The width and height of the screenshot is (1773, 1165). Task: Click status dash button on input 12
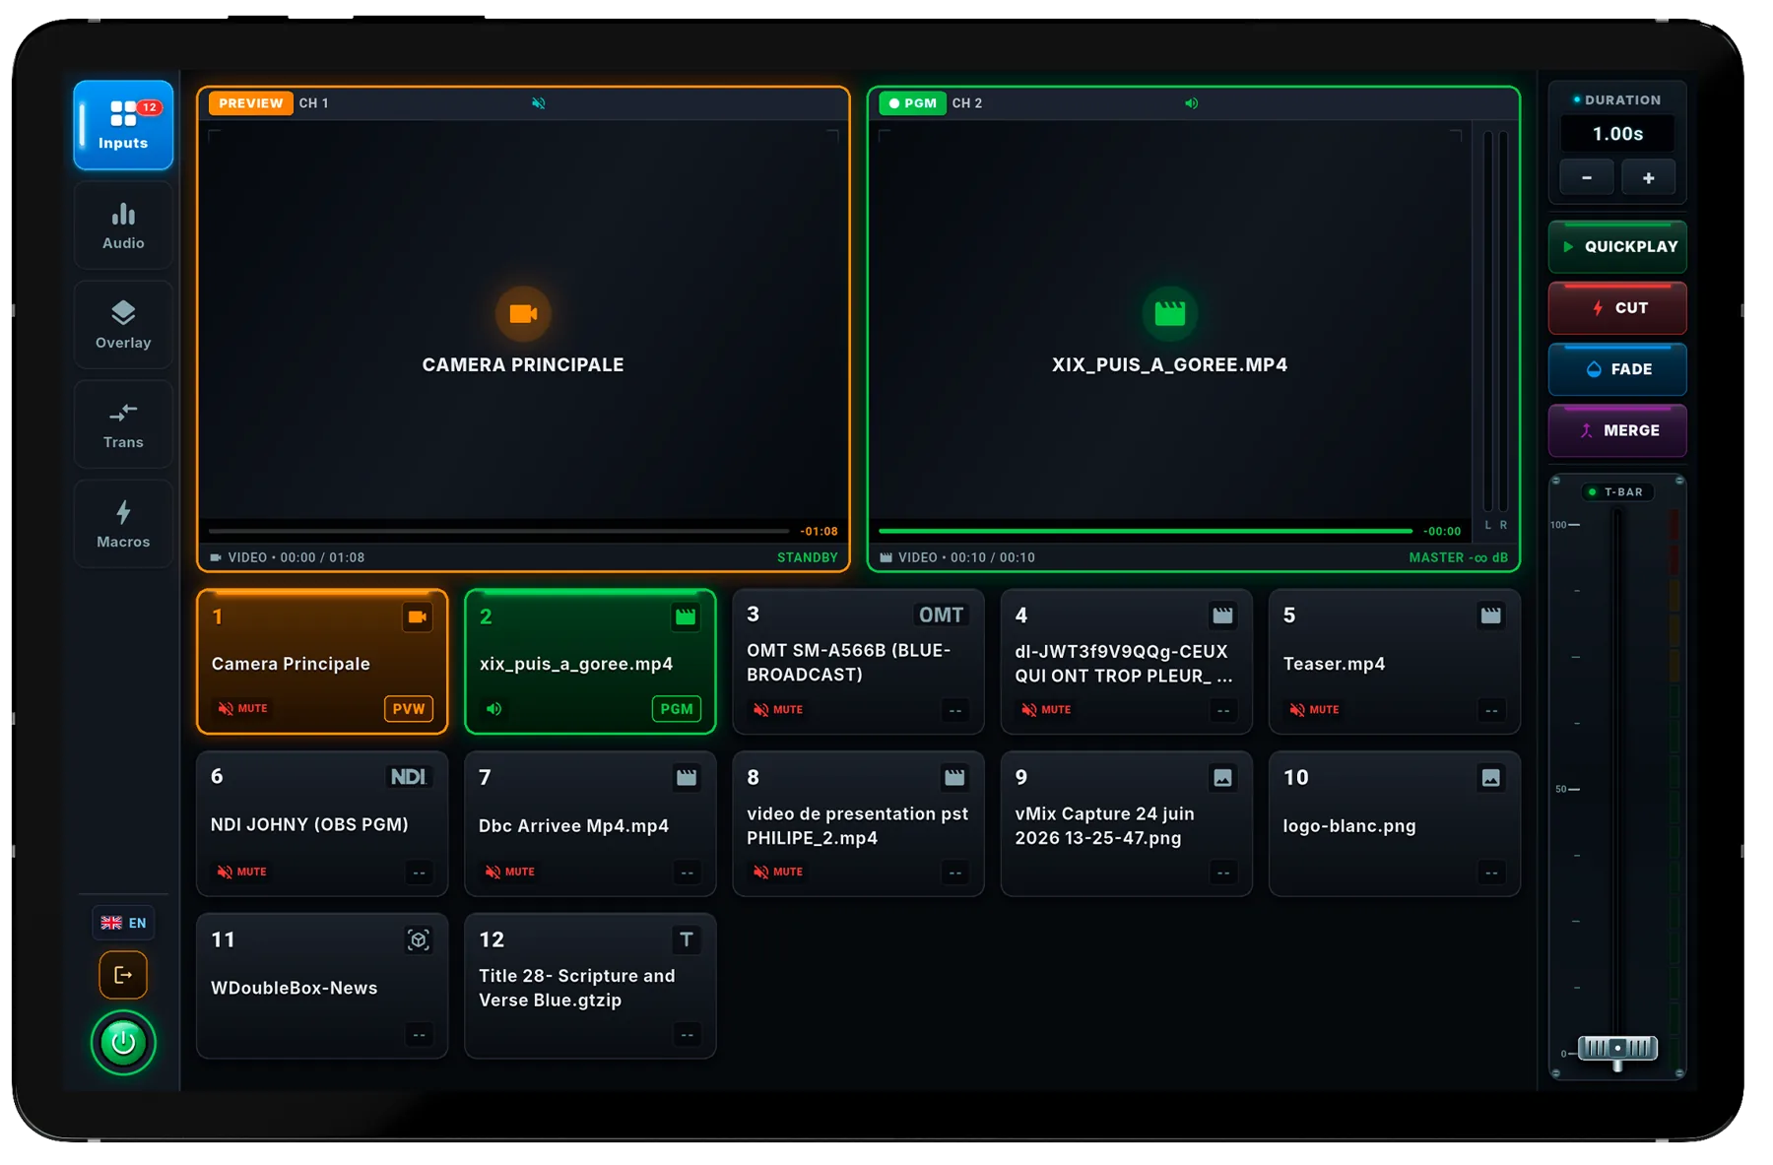pos(687,1035)
